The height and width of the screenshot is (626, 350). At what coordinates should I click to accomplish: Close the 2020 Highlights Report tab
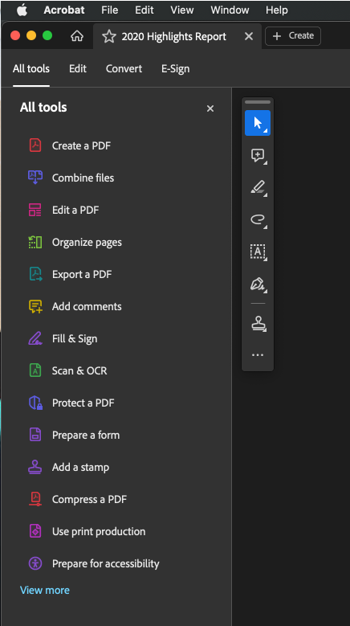(x=249, y=36)
